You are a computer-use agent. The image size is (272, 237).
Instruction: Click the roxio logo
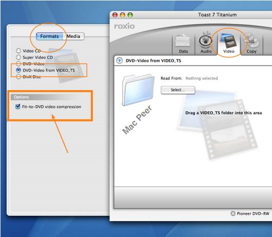pyautogui.click(x=124, y=26)
